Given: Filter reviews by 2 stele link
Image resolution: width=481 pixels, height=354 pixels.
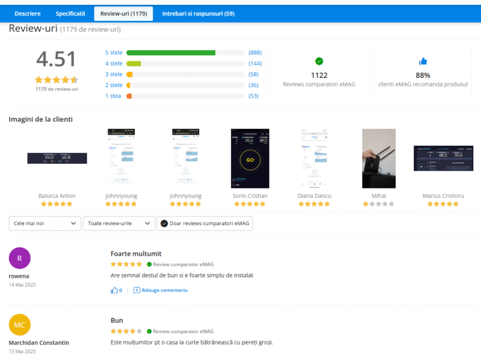Looking at the screenshot, I should tap(114, 85).
